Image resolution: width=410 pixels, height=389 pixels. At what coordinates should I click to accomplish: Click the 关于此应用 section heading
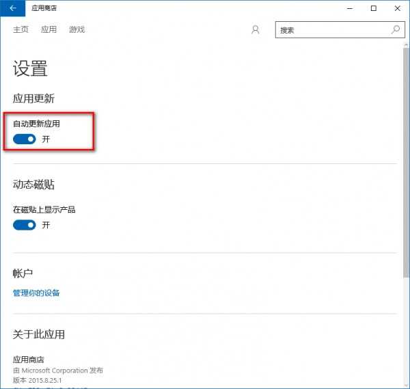[x=39, y=334]
